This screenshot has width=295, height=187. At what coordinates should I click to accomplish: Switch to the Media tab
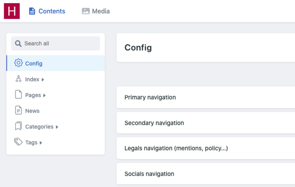tap(101, 11)
